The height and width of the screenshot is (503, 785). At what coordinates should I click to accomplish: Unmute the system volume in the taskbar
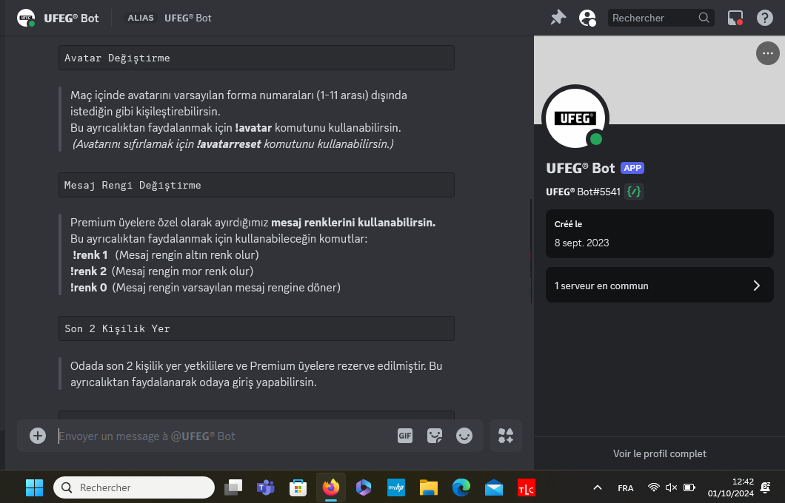[671, 487]
